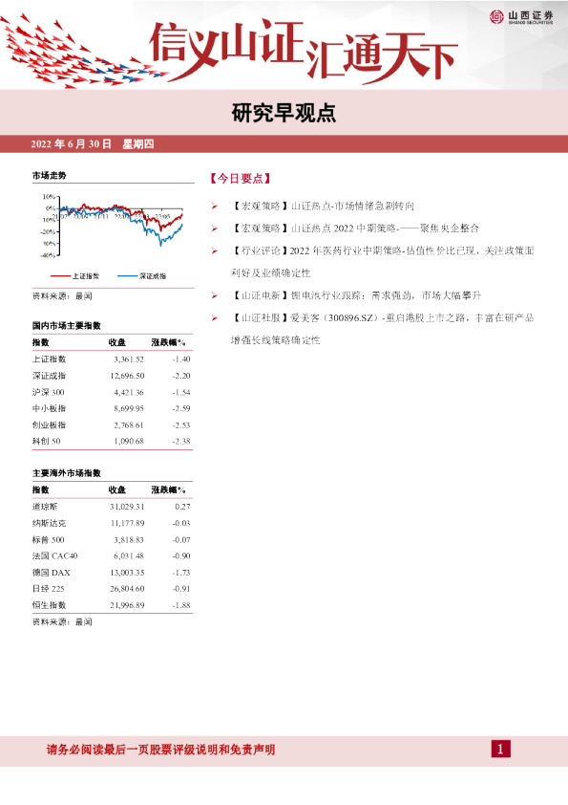Click the arrow bullet before 医药行业中期策略 item
The height and width of the screenshot is (805, 568).
(214, 250)
